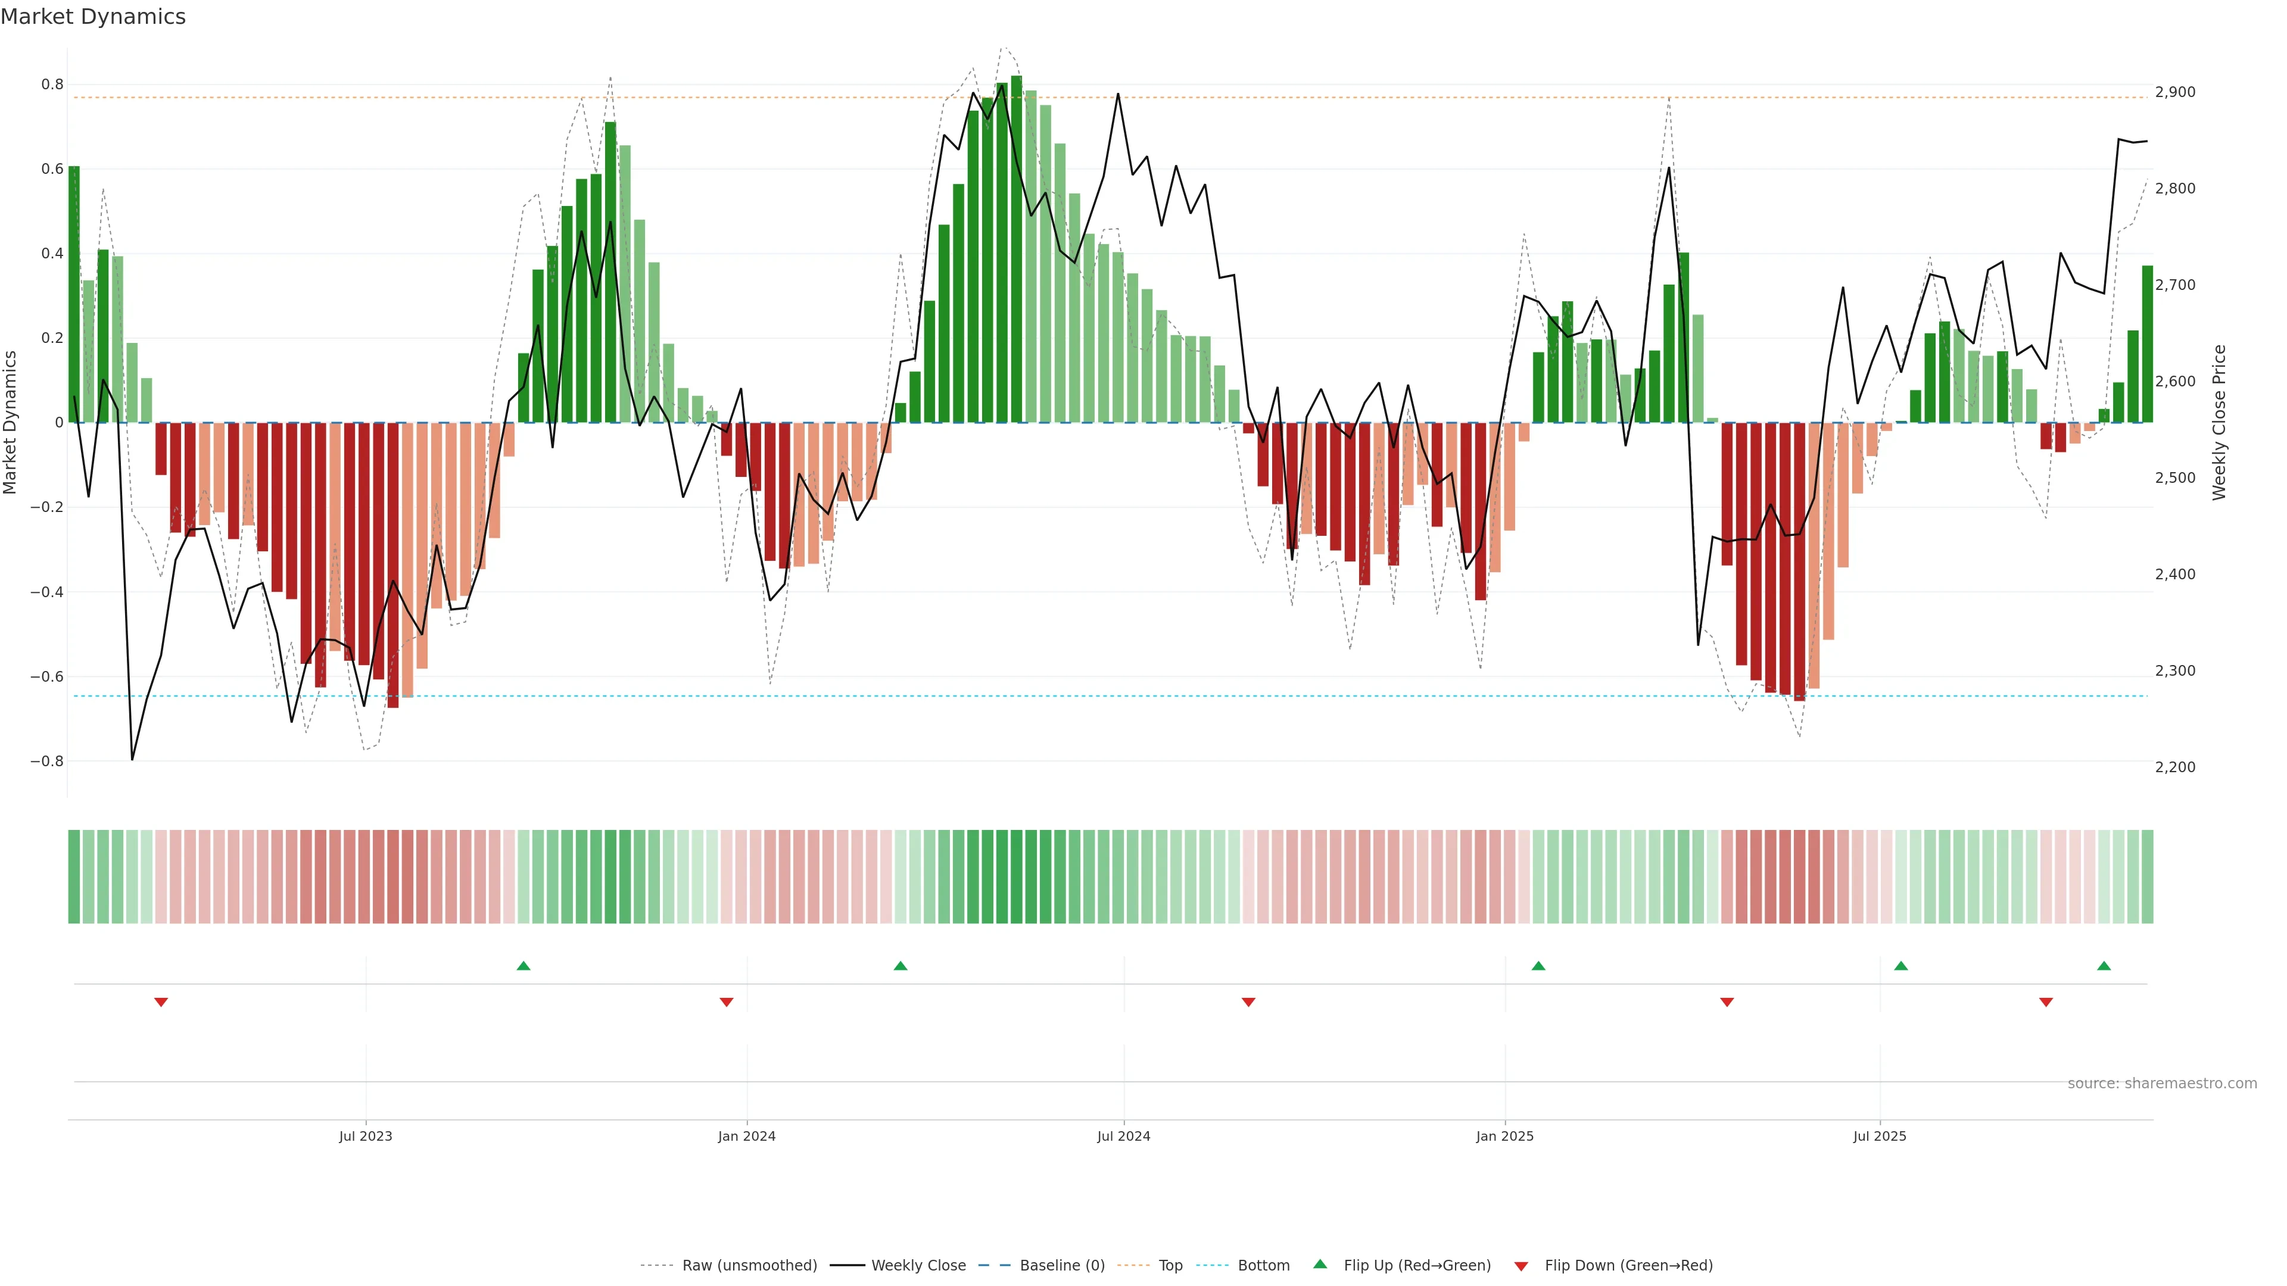2287x1286 pixels.
Task: Click the red Flip Down marker after Jul 2024
Action: pyautogui.click(x=1248, y=1002)
